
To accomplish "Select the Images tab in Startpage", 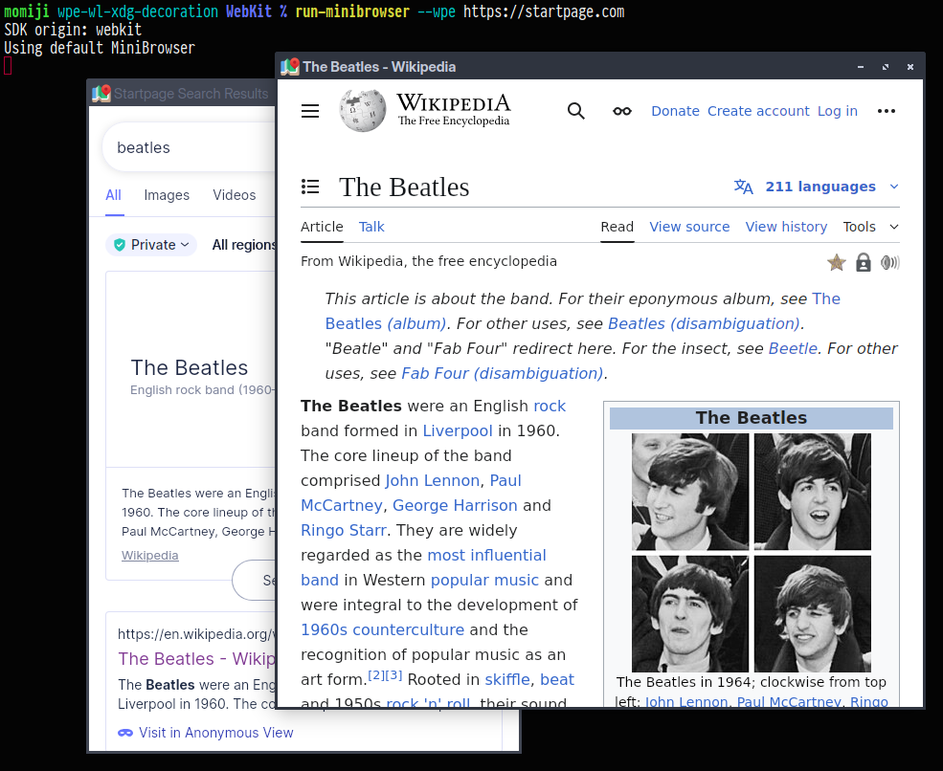I will pos(167,195).
